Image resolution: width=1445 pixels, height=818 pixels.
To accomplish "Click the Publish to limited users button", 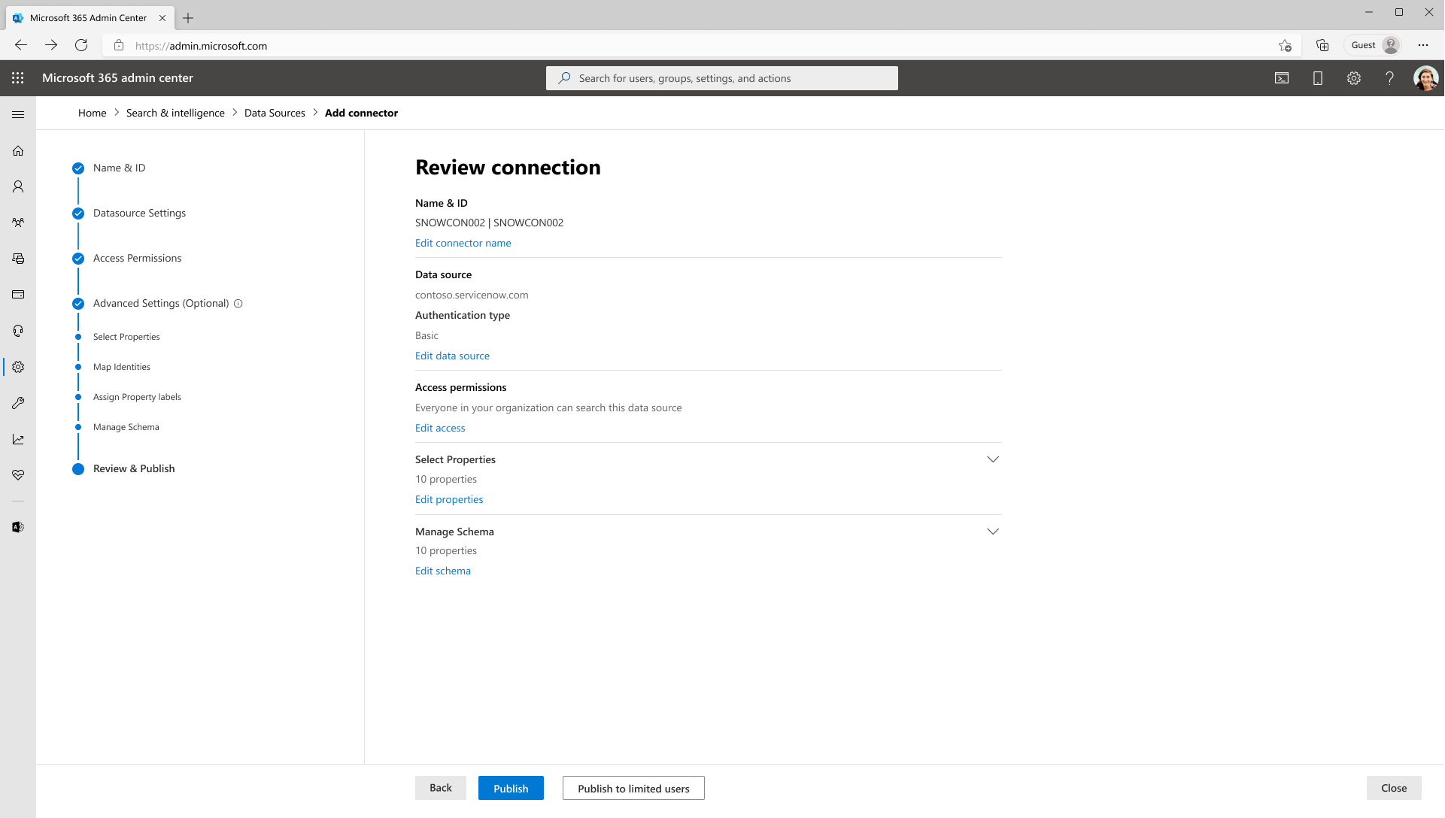I will point(633,787).
